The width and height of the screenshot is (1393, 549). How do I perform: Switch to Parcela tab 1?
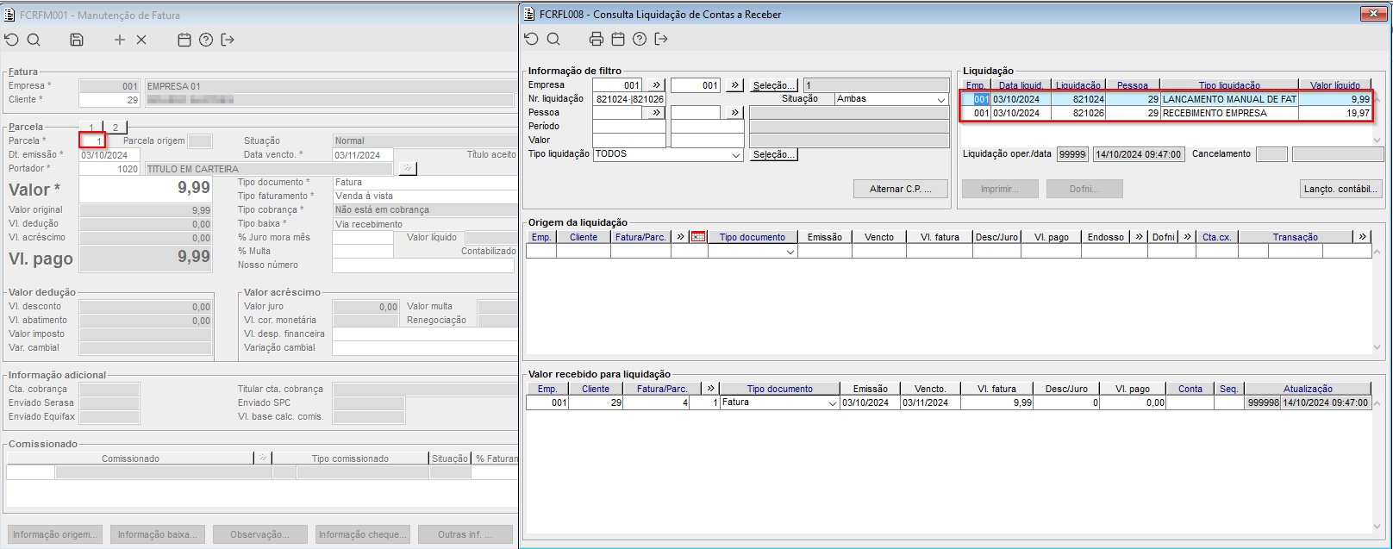(x=91, y=128)
